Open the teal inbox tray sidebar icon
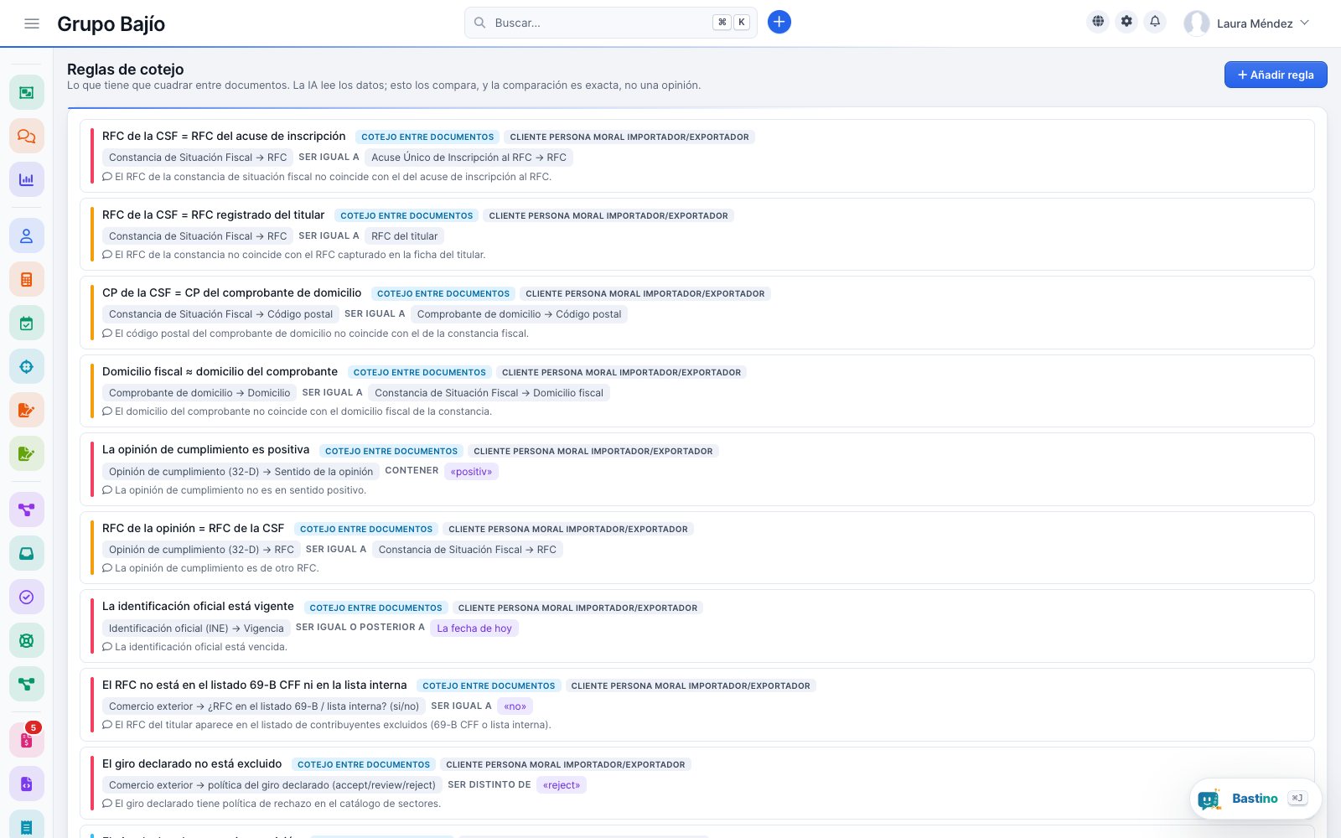 coord(27,553)
